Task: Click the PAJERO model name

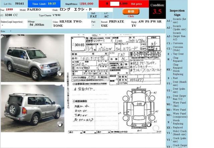Action: (34, 10)
